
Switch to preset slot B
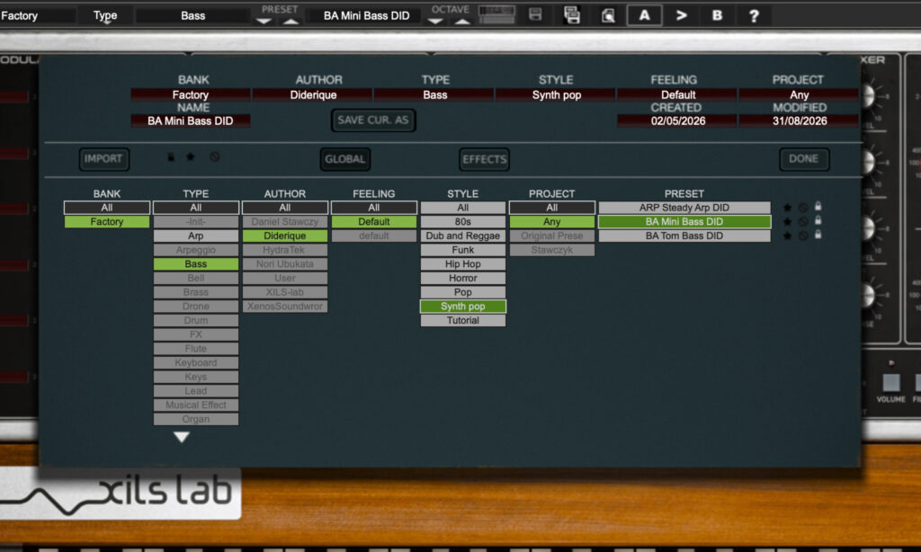tap(717, 15)
